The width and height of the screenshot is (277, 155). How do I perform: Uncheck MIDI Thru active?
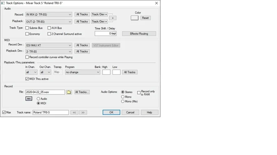coord(27,79)
